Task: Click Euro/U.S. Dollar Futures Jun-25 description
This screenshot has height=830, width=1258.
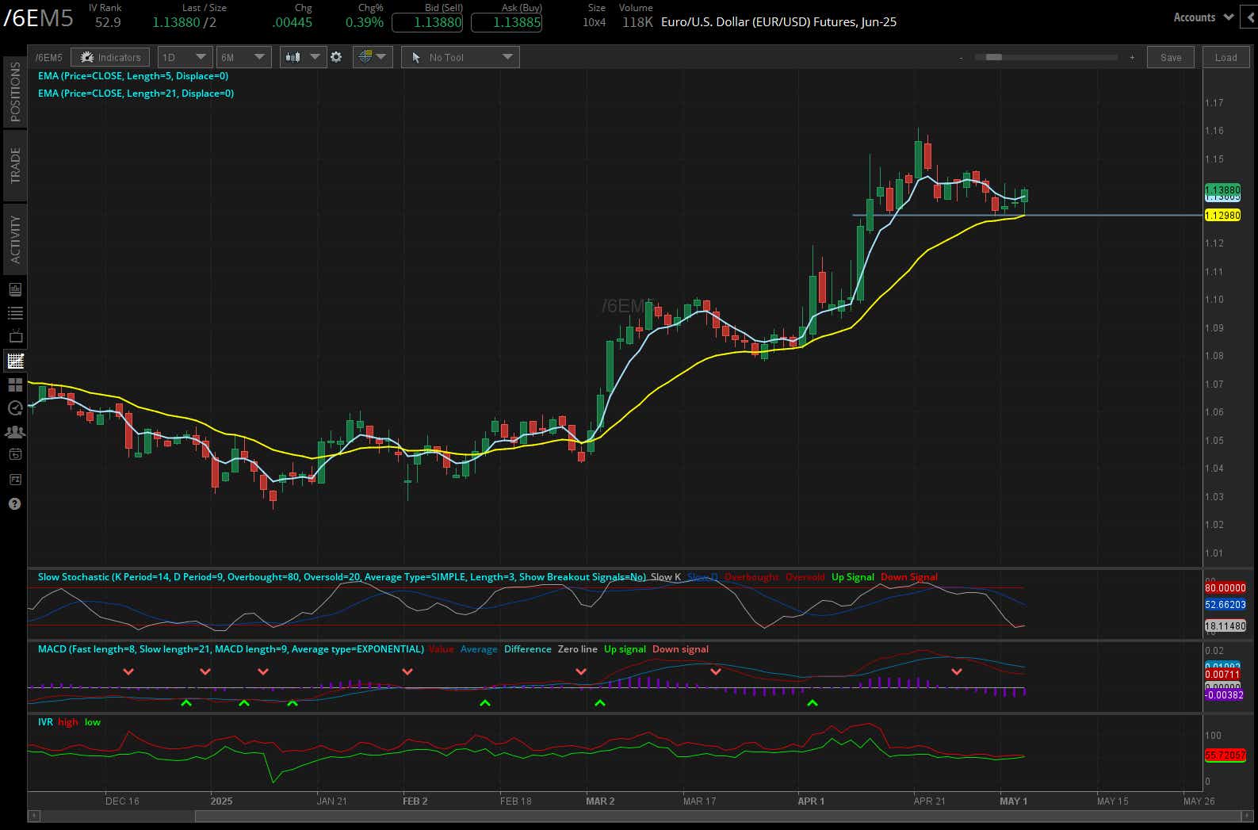Action: 779,22
